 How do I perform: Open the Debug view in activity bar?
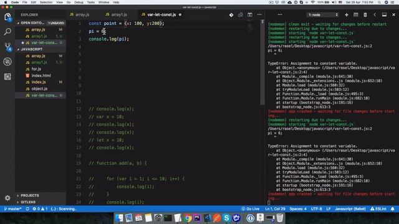[x=7, y=62]
